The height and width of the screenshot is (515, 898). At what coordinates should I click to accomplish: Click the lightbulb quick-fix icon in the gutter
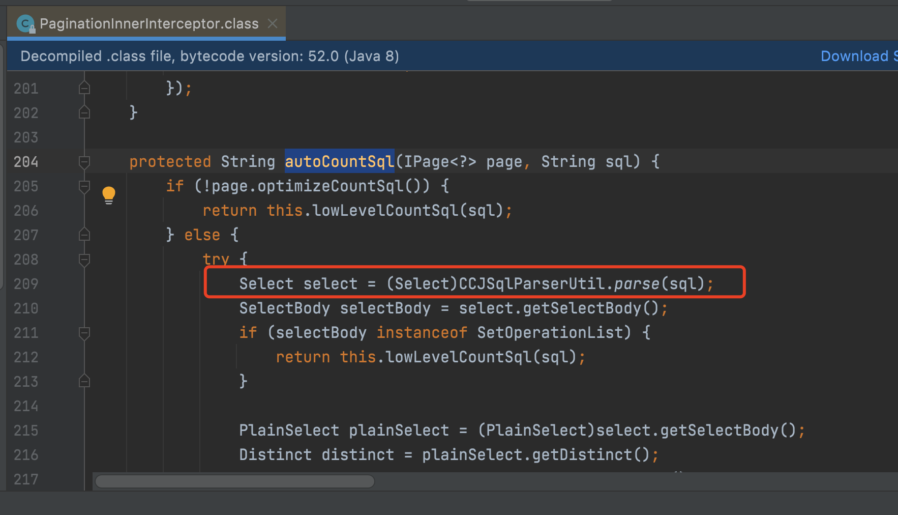click(x=108, y=194)
